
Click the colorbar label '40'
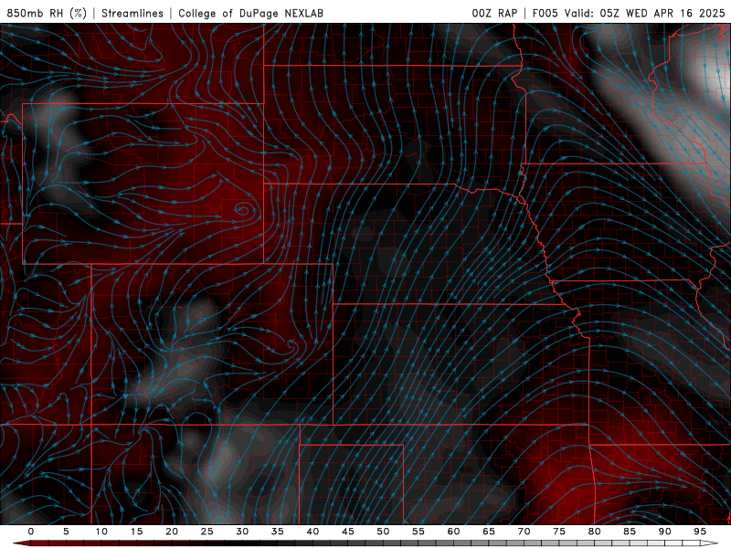click(x=313, y=532)
